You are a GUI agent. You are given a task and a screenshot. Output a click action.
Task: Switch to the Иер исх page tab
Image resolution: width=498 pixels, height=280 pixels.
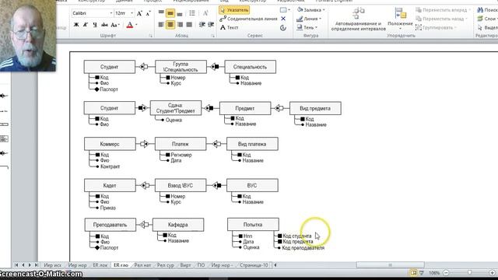point(53,265)
